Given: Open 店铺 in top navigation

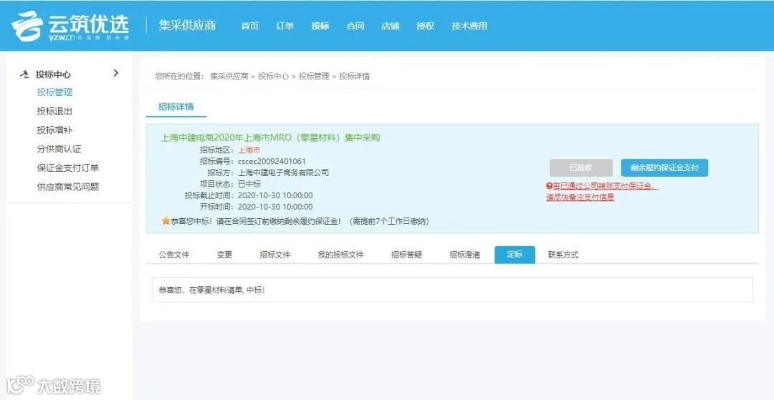Looking at the screenshot, I should [390, 26].
